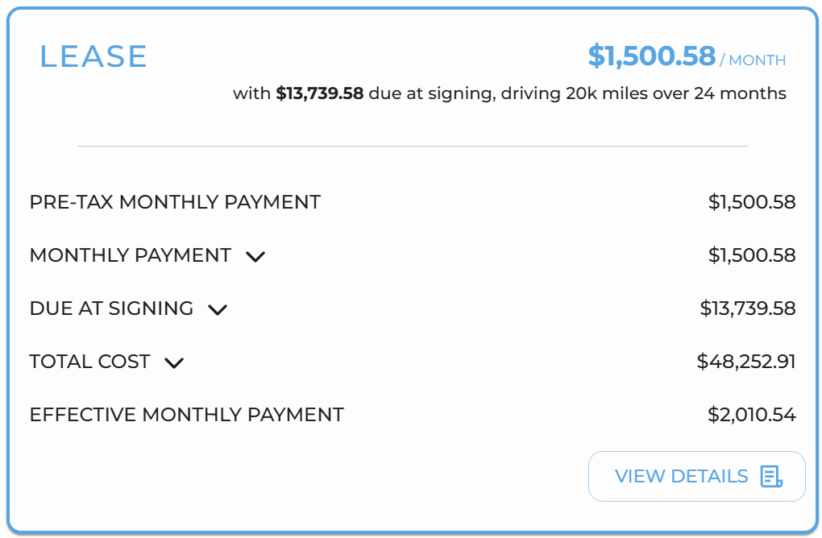This screenshot has width=822, height=538.
Task: Click the Pre-Tax Monthly Payment amount
Action: click(752, 202)
